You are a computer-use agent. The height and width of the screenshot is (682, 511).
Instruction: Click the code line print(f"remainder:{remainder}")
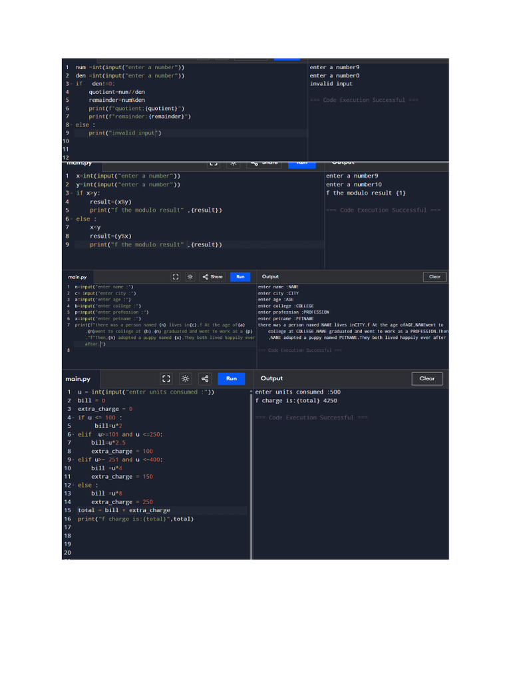140,117
